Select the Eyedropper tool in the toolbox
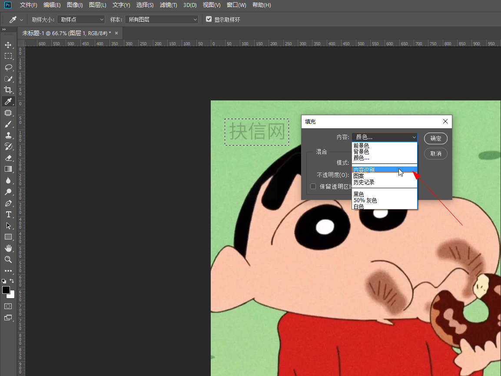 pos(8,101)
